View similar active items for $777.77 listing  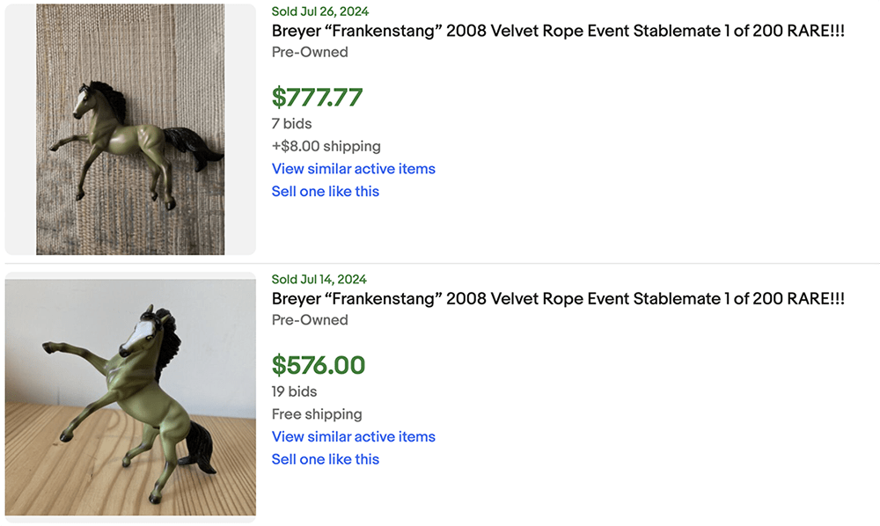353,169
